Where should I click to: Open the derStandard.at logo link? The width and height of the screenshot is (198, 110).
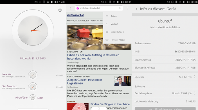[x=75, y=15]
